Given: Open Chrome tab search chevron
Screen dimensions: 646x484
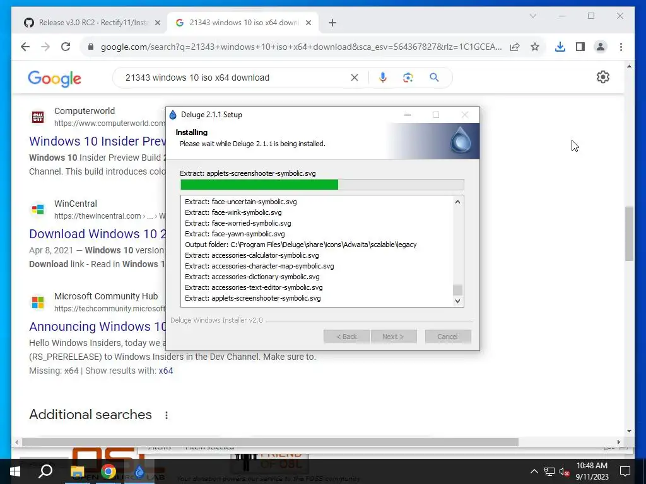Looking at the screenshot, I should [x=532, y=16].
